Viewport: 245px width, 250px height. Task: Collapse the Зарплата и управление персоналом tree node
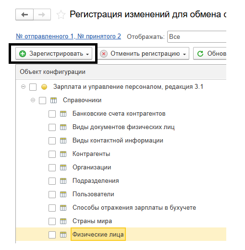pyautogui.click(x=23, y=87)
